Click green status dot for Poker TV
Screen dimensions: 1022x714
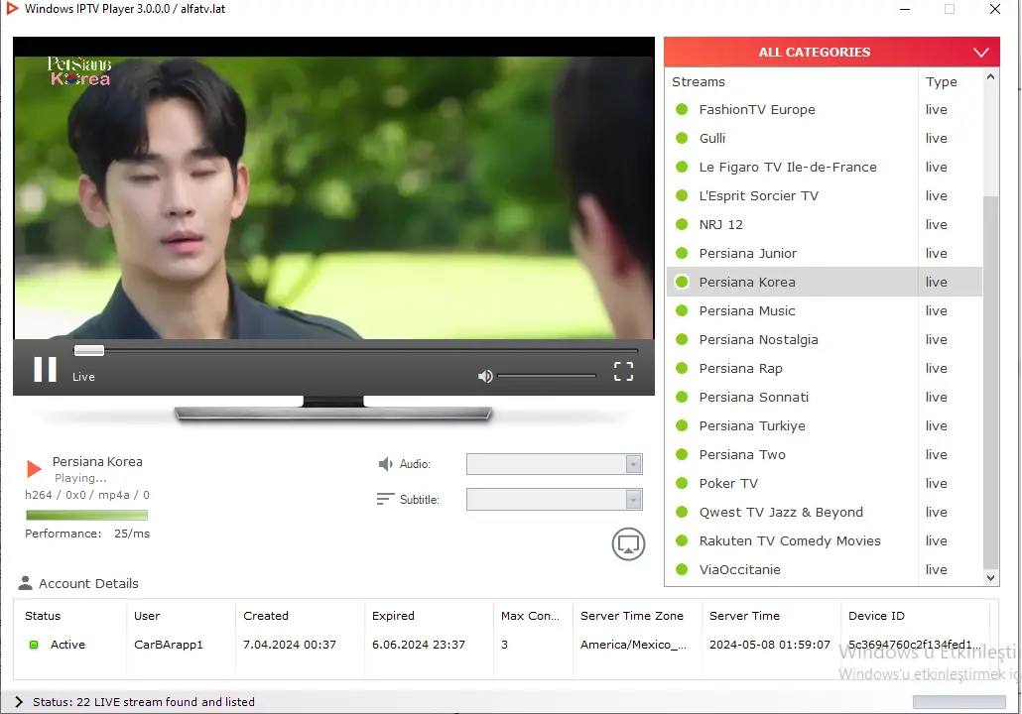(682, 483)
